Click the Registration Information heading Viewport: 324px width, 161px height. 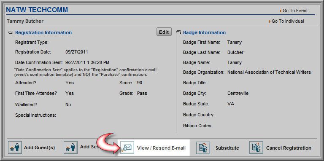click(x=43, y=32)
